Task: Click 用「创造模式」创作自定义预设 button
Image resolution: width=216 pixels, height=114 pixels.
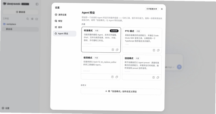Action: click(121, 91)
